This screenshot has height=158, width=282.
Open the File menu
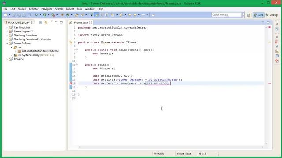(5, 9)
